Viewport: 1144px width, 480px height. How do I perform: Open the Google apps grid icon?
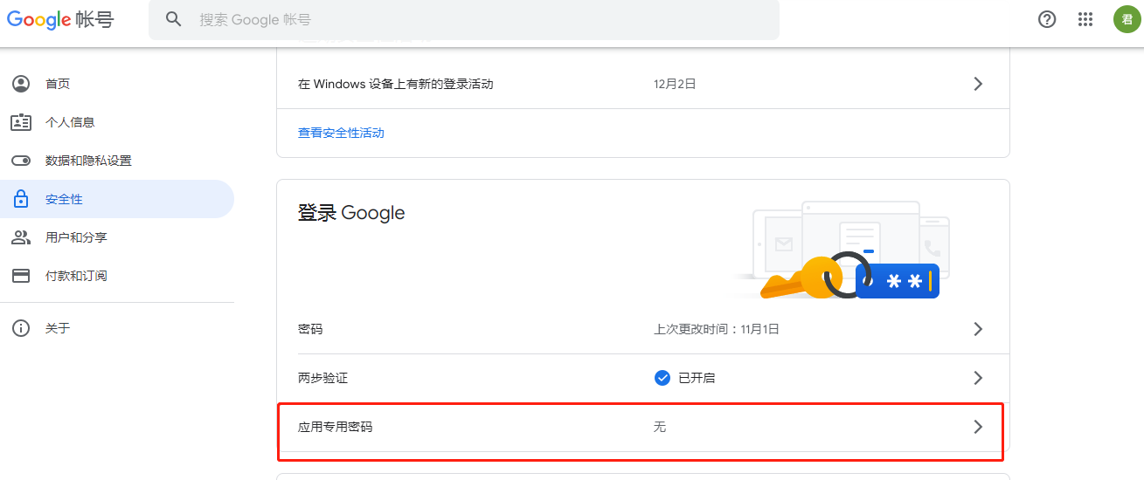coord(1085,19)
